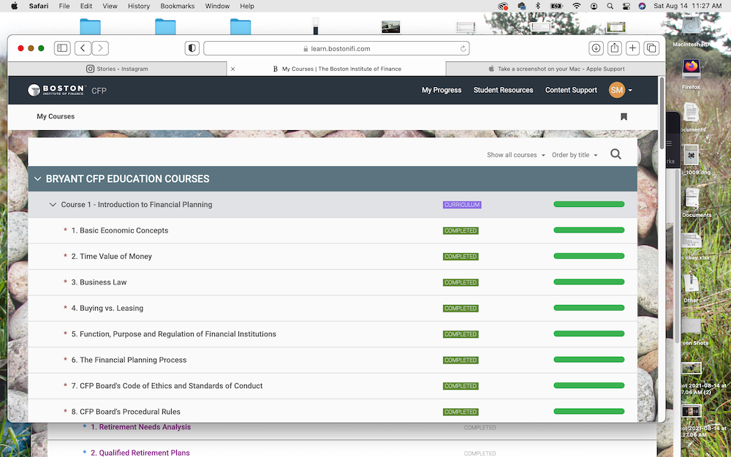
Task: Click the COMPLETED badge for Buying vs. Leasing
Action: [461, 309]
